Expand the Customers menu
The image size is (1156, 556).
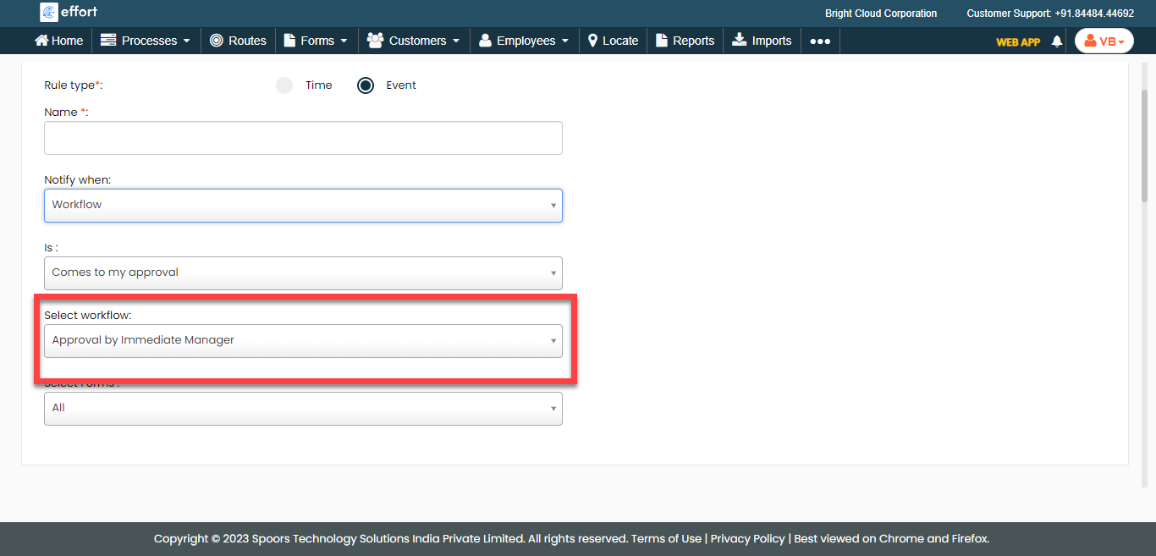[x=414, y=41]
